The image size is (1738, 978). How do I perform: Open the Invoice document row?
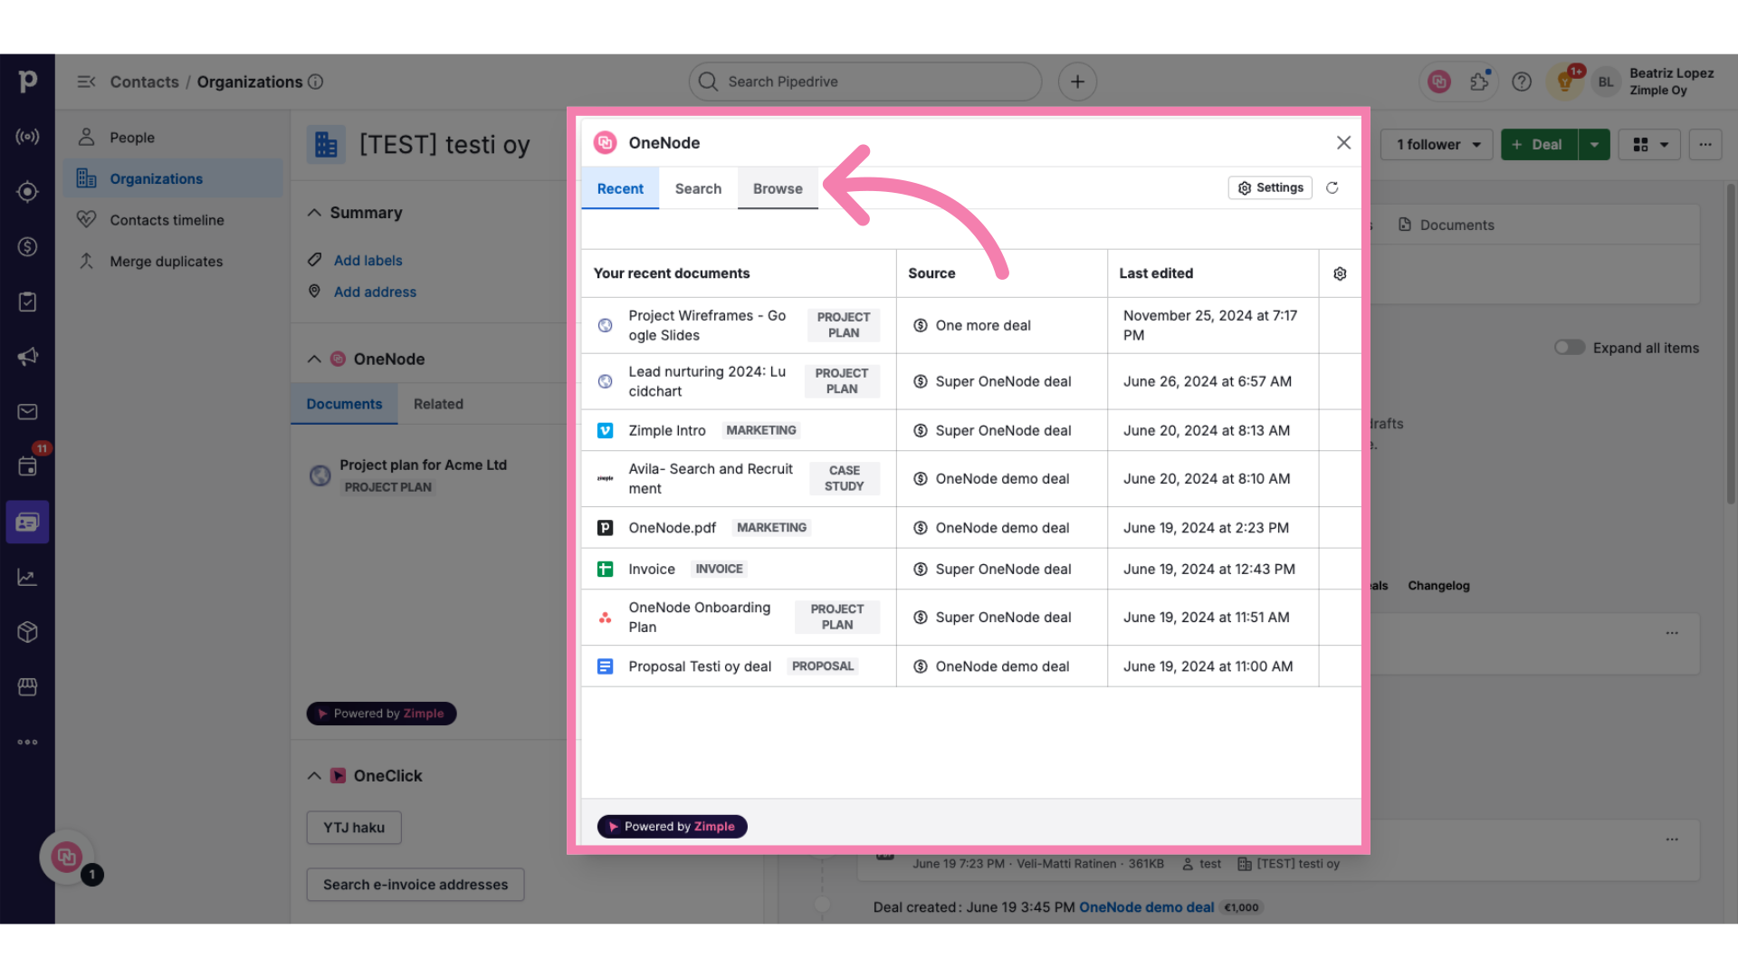coord(970,570)
